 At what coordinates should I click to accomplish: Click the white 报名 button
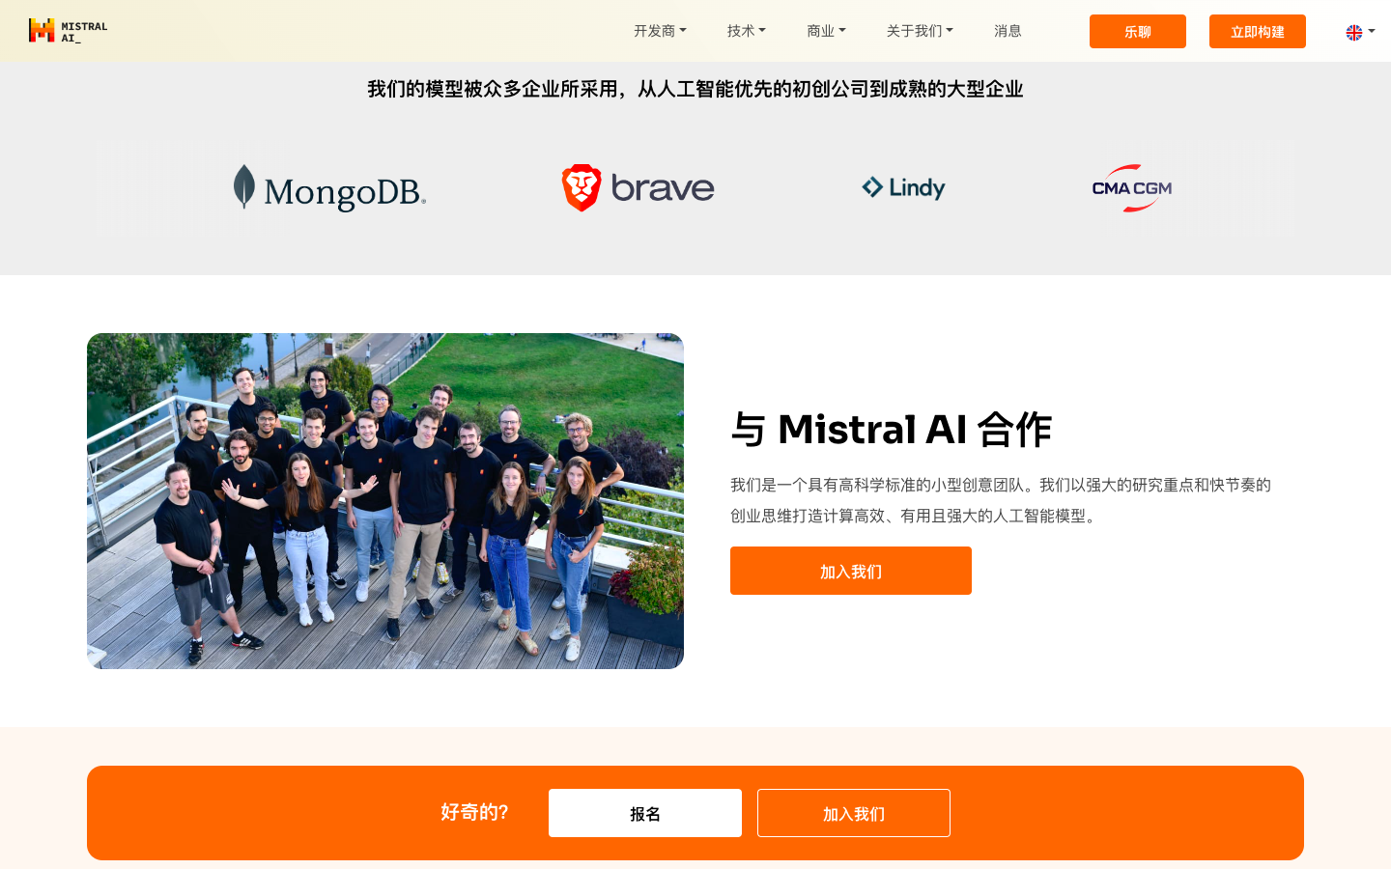[645, 813]
